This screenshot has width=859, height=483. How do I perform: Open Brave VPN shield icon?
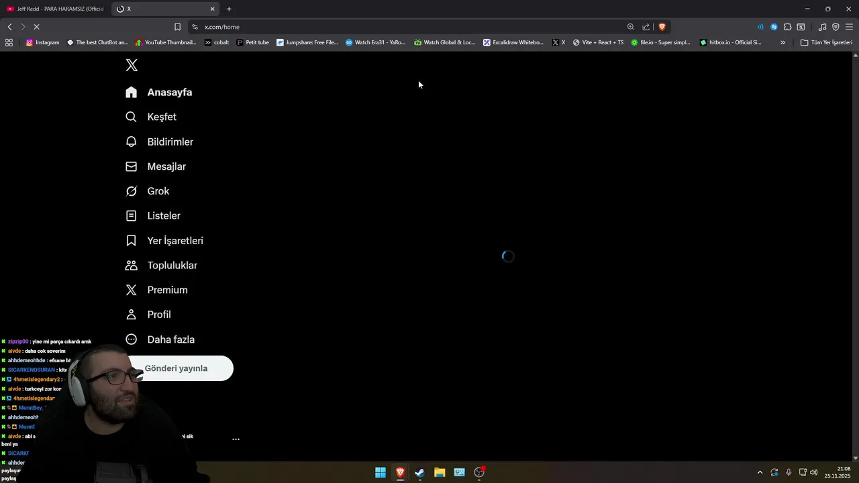click(x=836, y=27)
